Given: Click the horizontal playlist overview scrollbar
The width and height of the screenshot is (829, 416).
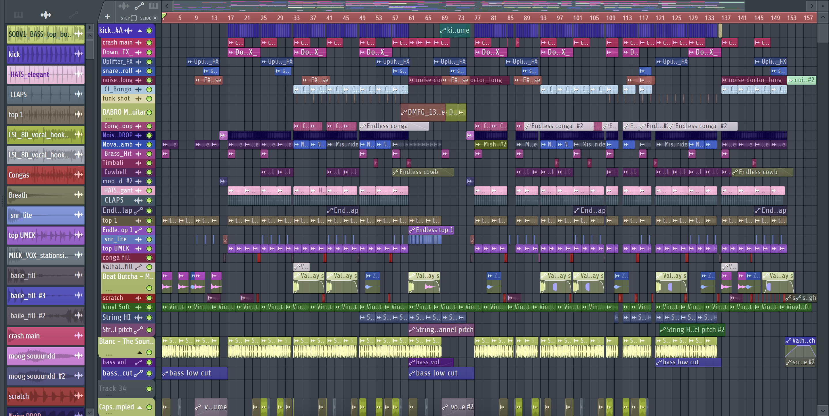Looking at the screenshot, I should pyautogui.click(x=459, y=6).
